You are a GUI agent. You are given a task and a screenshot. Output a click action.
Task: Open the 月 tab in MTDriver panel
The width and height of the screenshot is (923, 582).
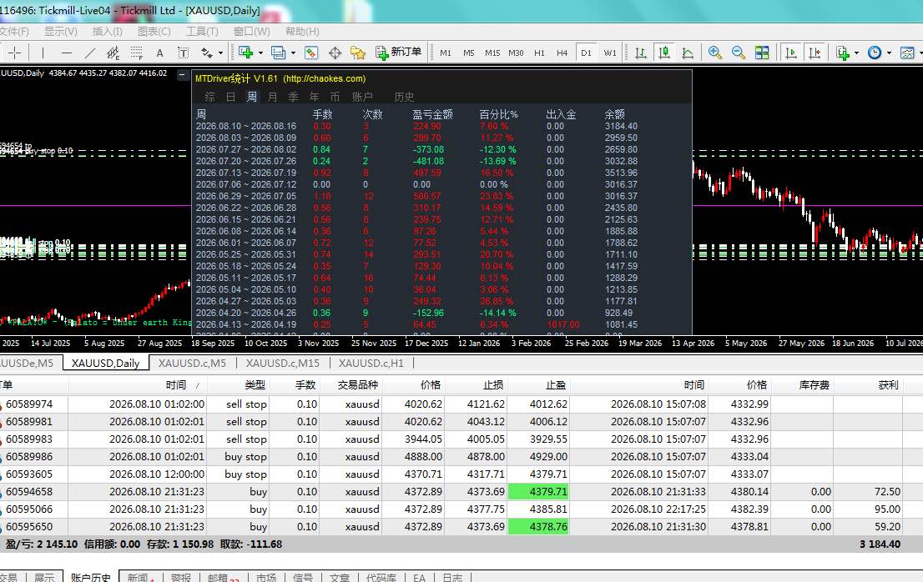273,97
